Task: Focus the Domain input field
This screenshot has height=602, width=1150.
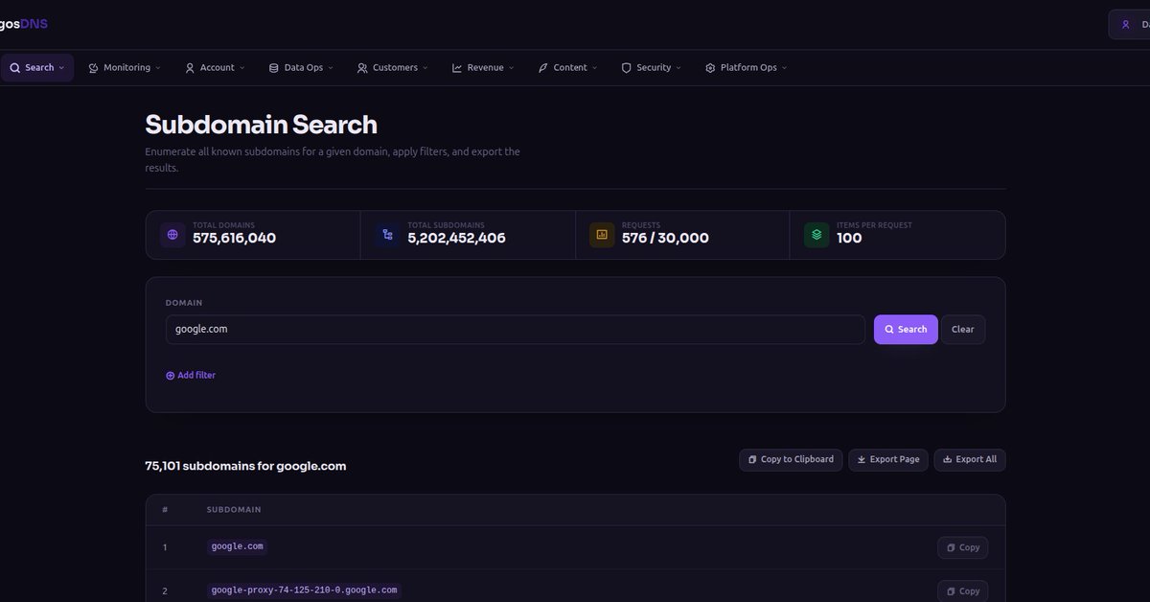Action: 516,330
